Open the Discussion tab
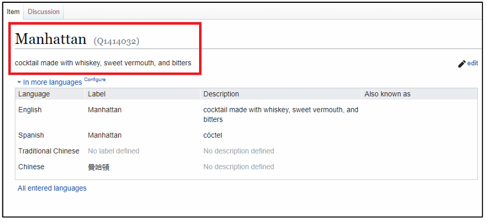The image size is (487, 221). tap(43, 12)
